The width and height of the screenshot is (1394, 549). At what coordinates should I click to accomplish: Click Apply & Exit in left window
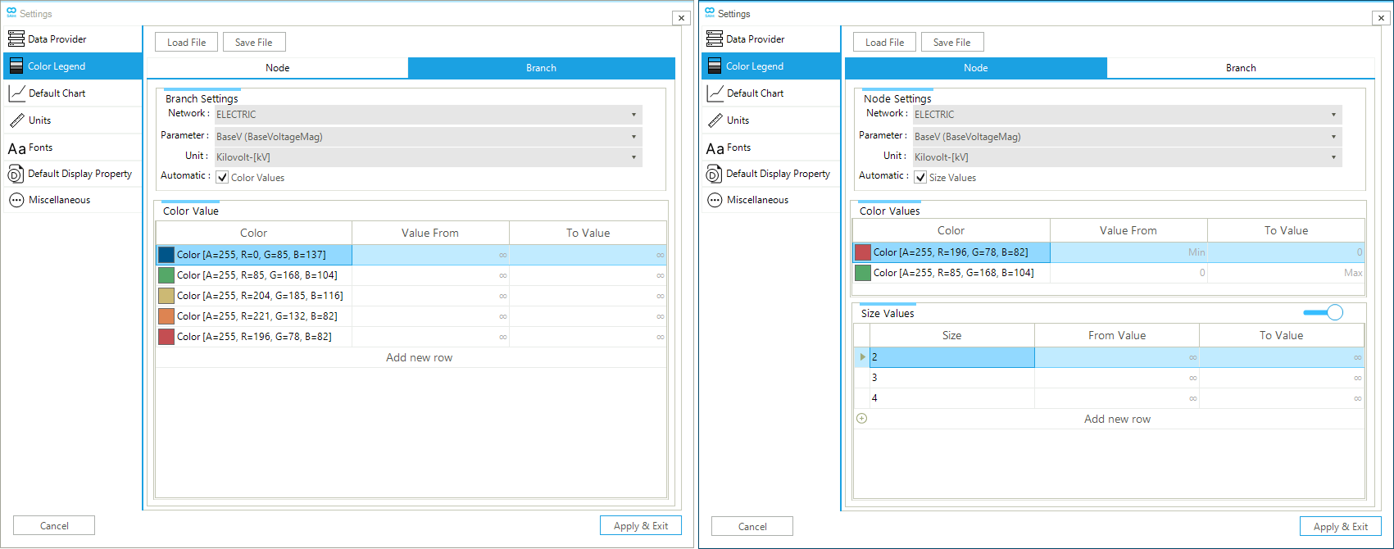coord(641,526)
